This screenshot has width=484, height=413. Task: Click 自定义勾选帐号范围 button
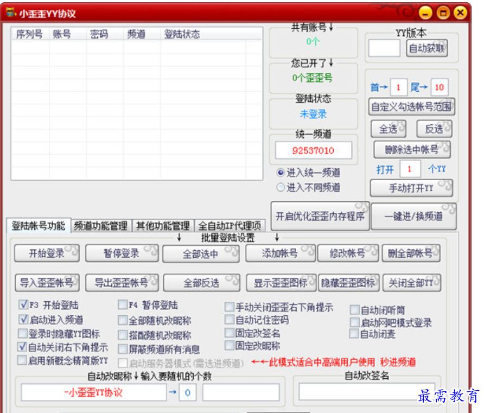pos(412,107)
